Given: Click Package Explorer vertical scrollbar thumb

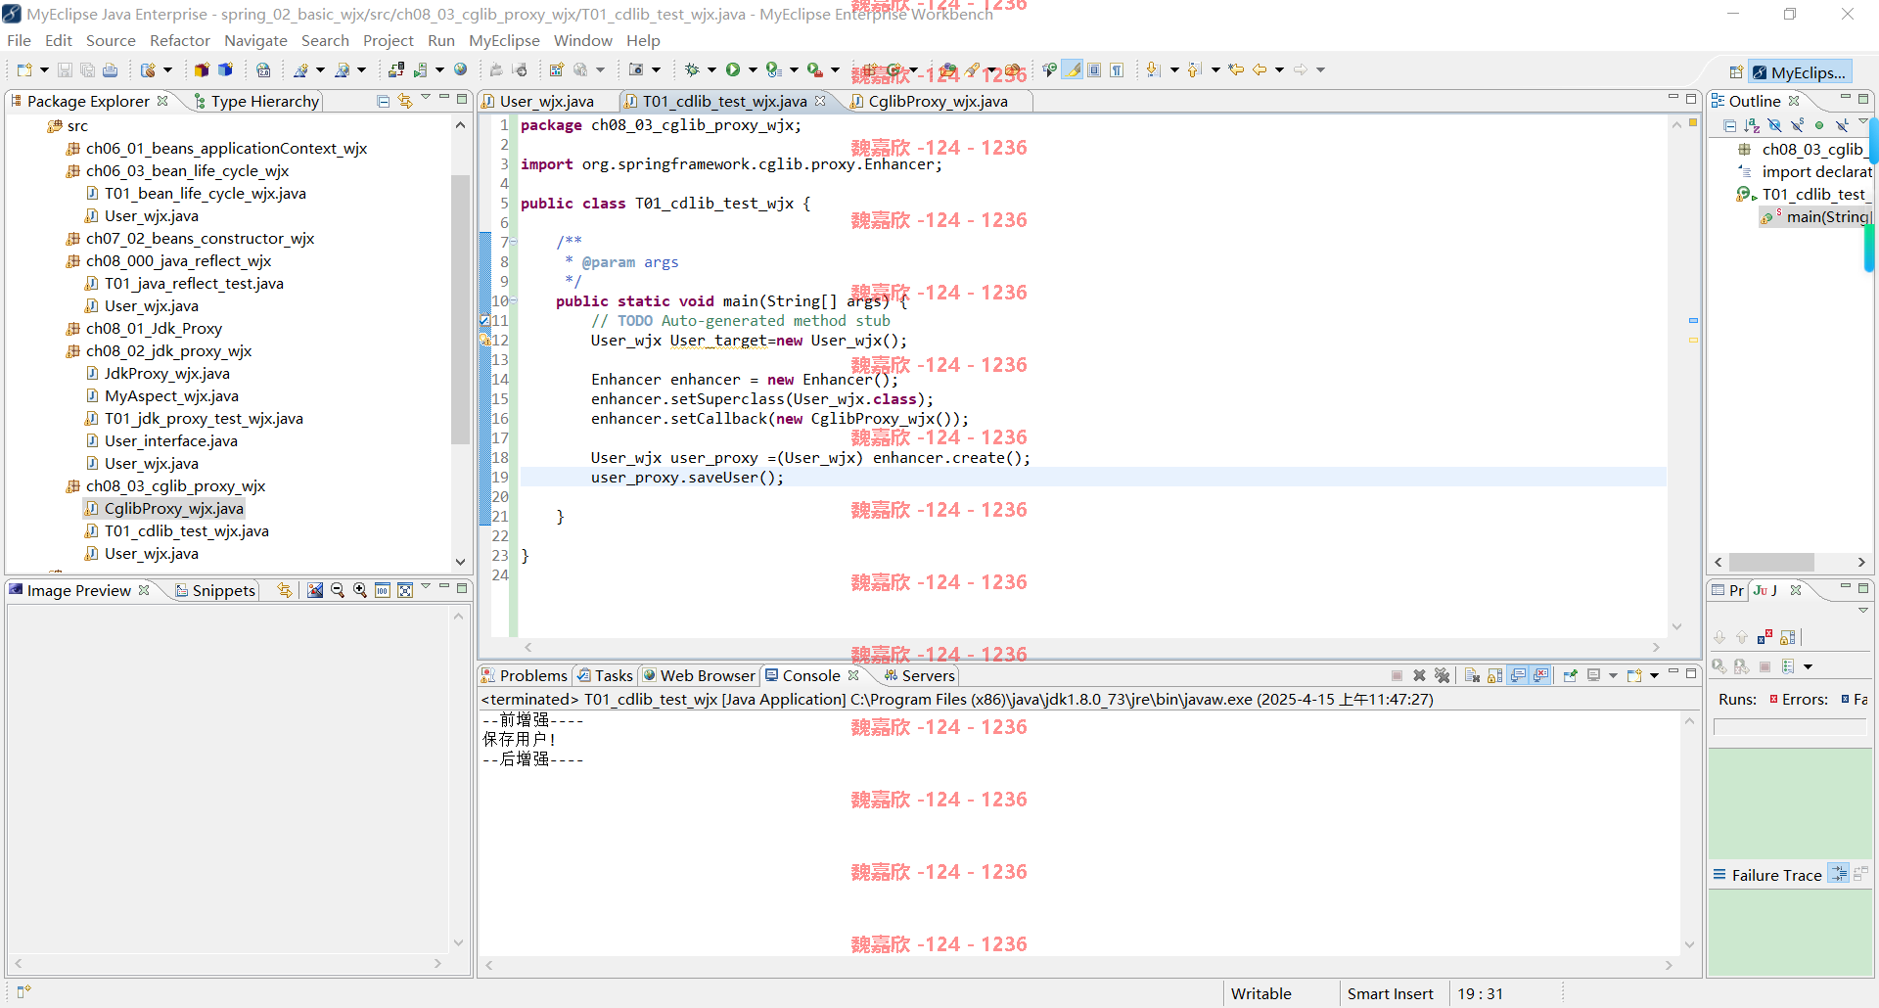Looking at the screenshot, I should [460, 309].
